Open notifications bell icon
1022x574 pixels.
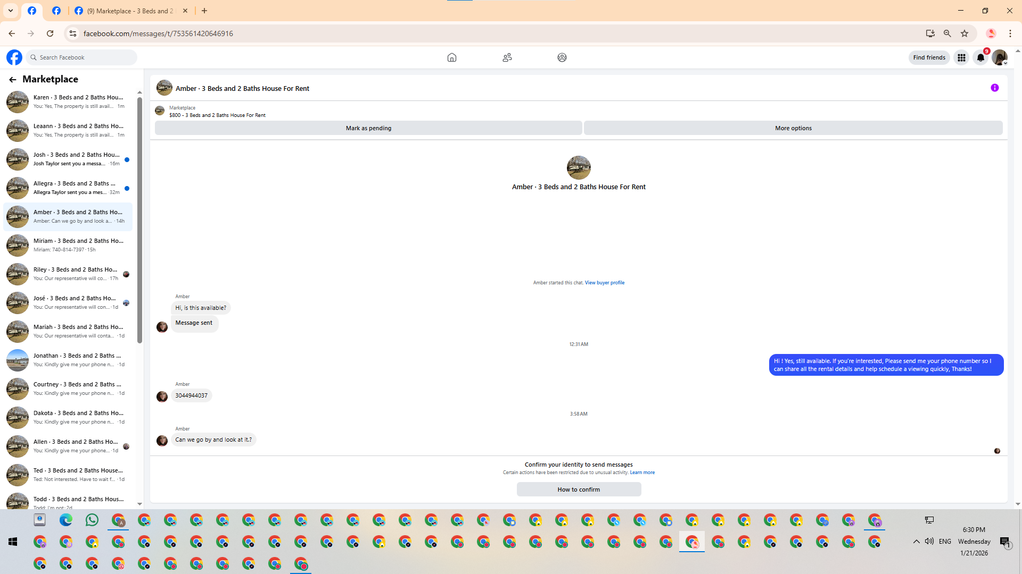coord(980,57)
